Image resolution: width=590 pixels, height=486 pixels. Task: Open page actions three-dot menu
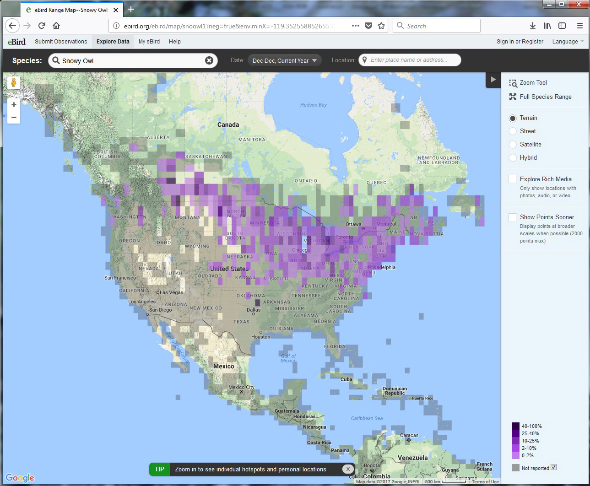(x=356, y=26)
